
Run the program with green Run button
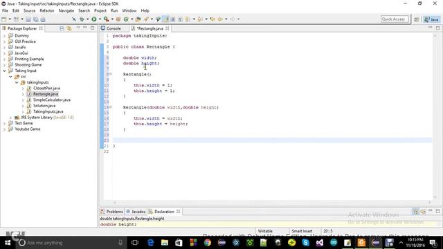(94, 19)
